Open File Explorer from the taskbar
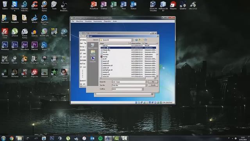This screenshot has height=141, width=250. 20,138
